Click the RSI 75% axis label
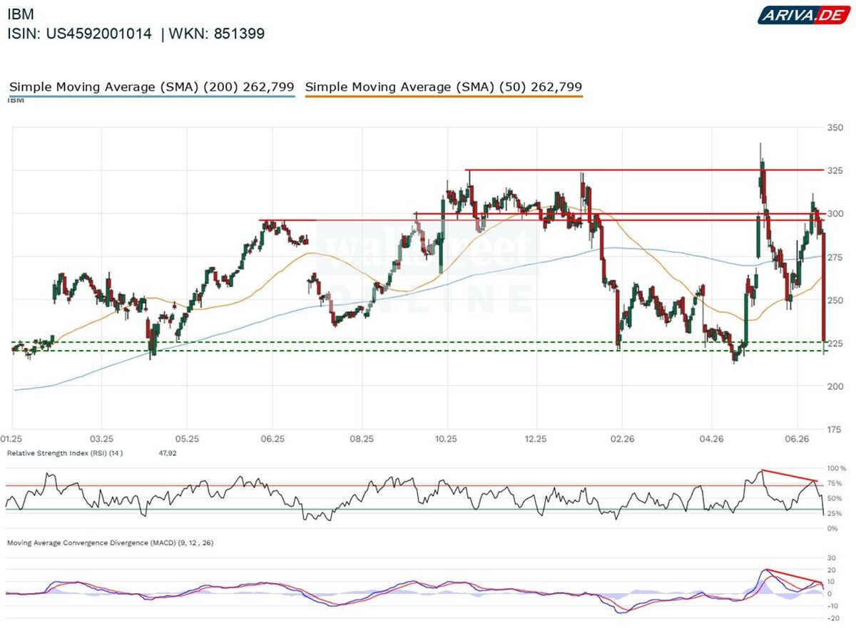 [833, 484]
